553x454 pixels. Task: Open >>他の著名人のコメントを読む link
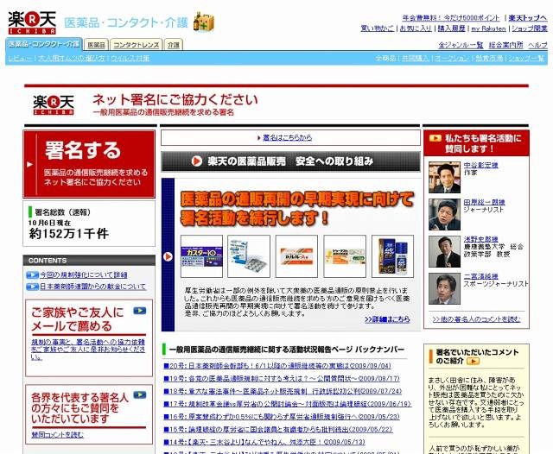click(x=476, y=319)
